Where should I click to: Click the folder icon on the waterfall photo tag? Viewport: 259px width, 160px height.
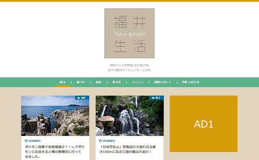click(x=153, y=98)
